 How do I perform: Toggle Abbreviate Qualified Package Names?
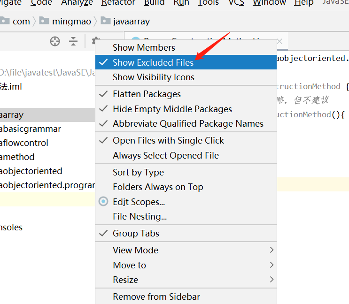pyautogui.click(x=188, y=123)
